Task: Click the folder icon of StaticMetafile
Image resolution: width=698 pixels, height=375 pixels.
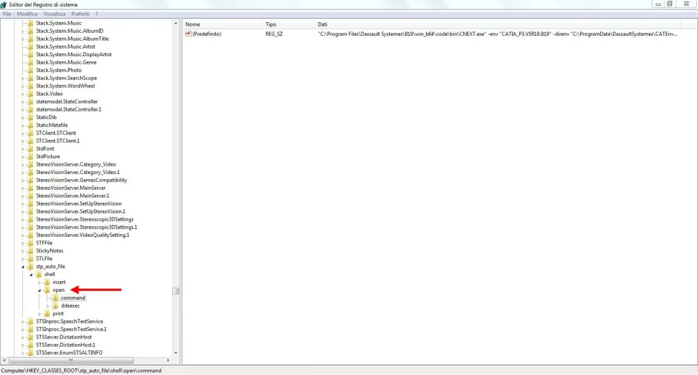Action: [x=30, y=125]
